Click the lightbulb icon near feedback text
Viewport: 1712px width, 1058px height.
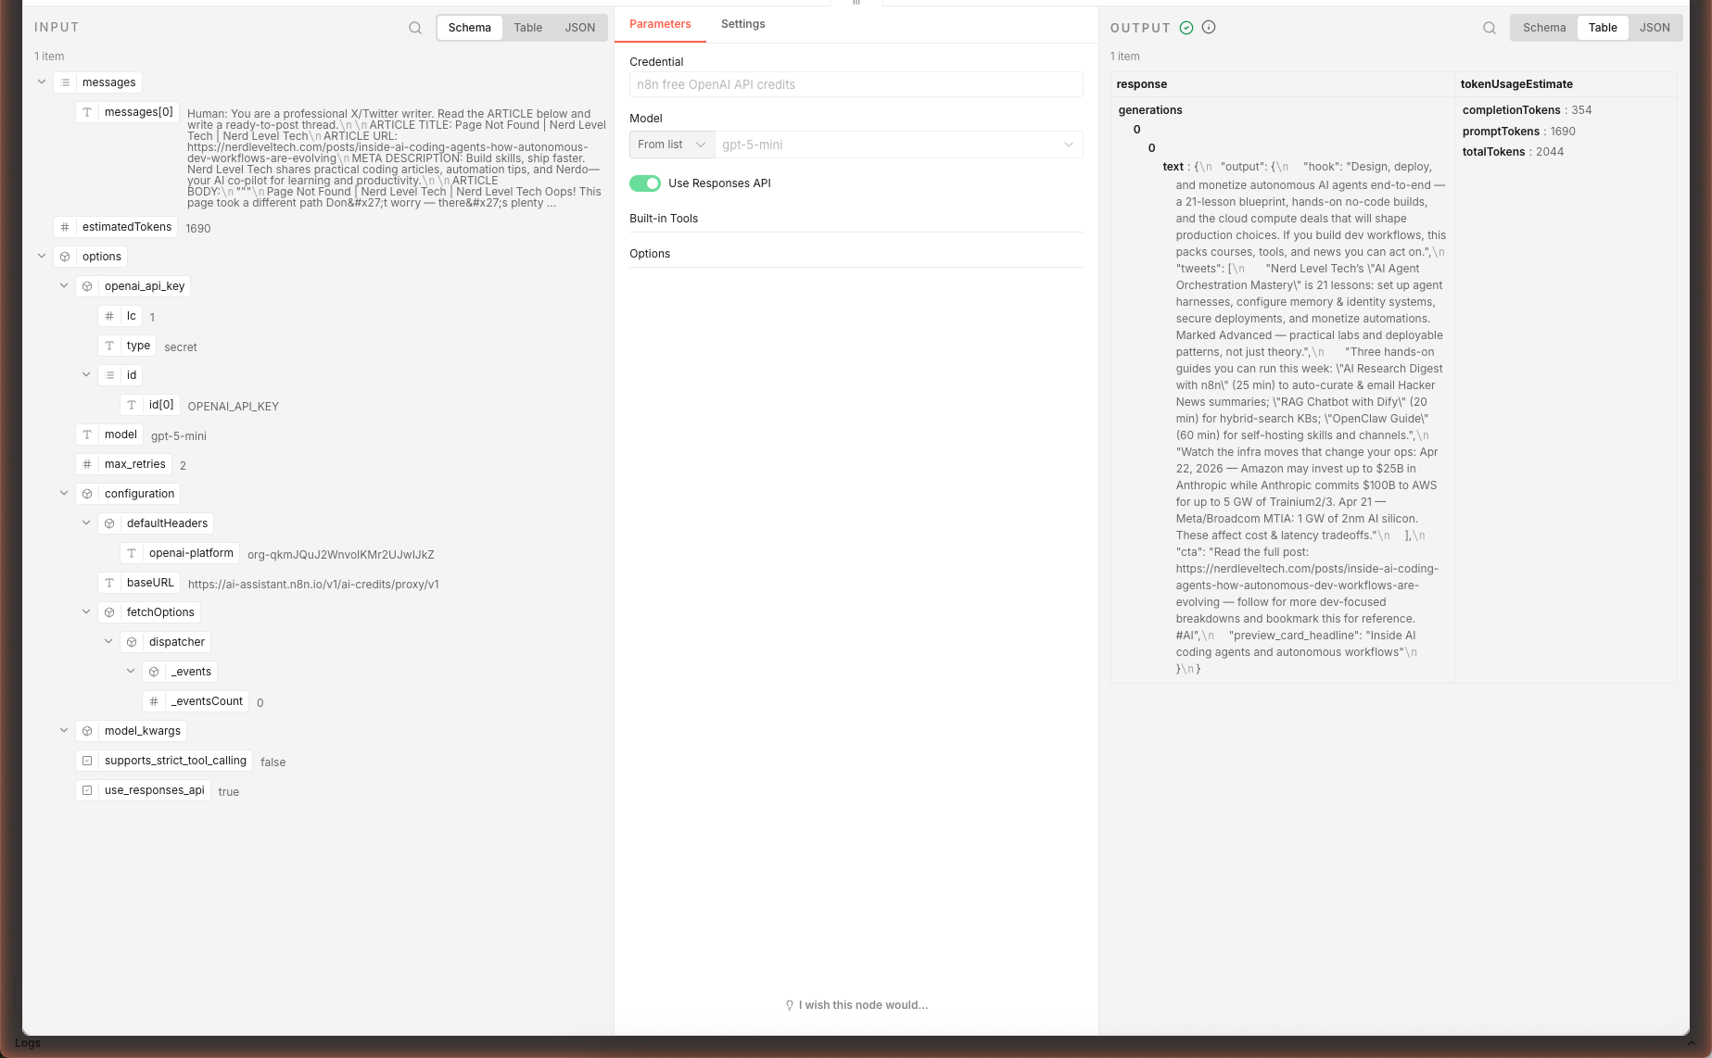pos(790,1005)
